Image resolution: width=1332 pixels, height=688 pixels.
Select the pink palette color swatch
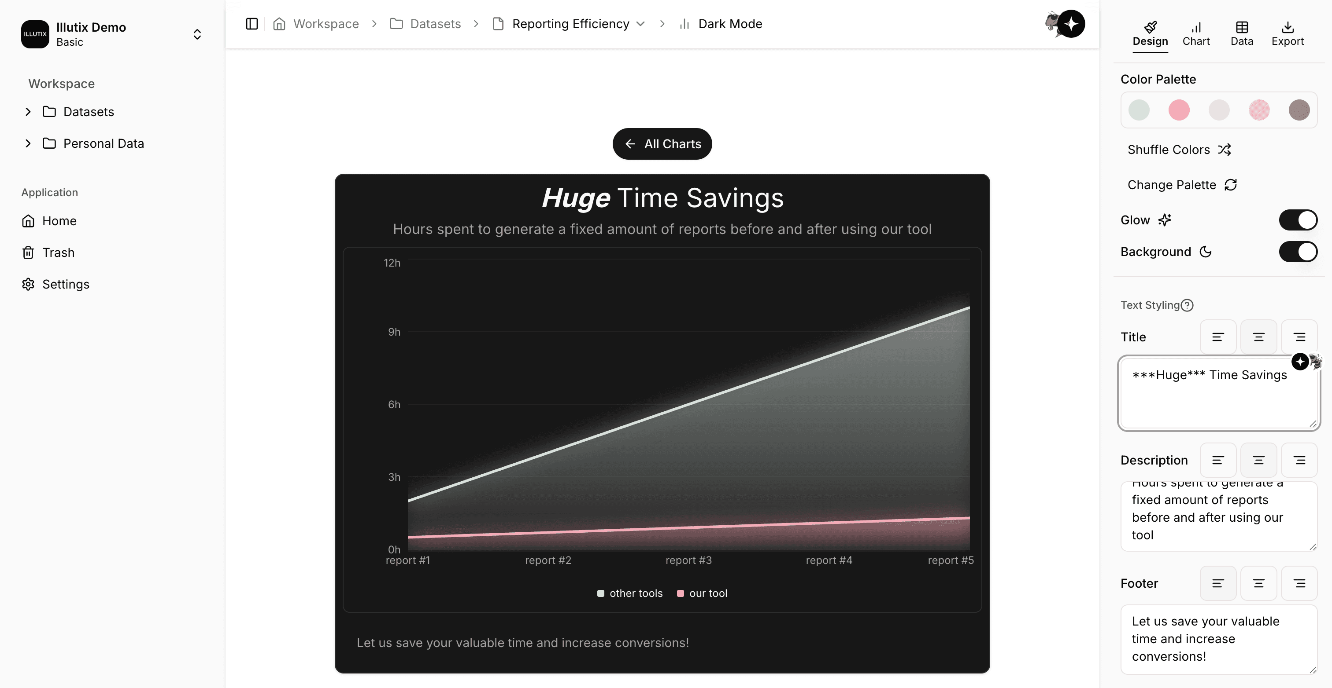[1178, 110]
